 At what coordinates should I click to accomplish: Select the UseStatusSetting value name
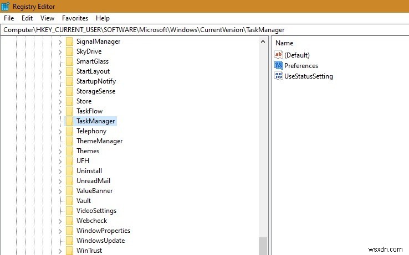(309, 76)
